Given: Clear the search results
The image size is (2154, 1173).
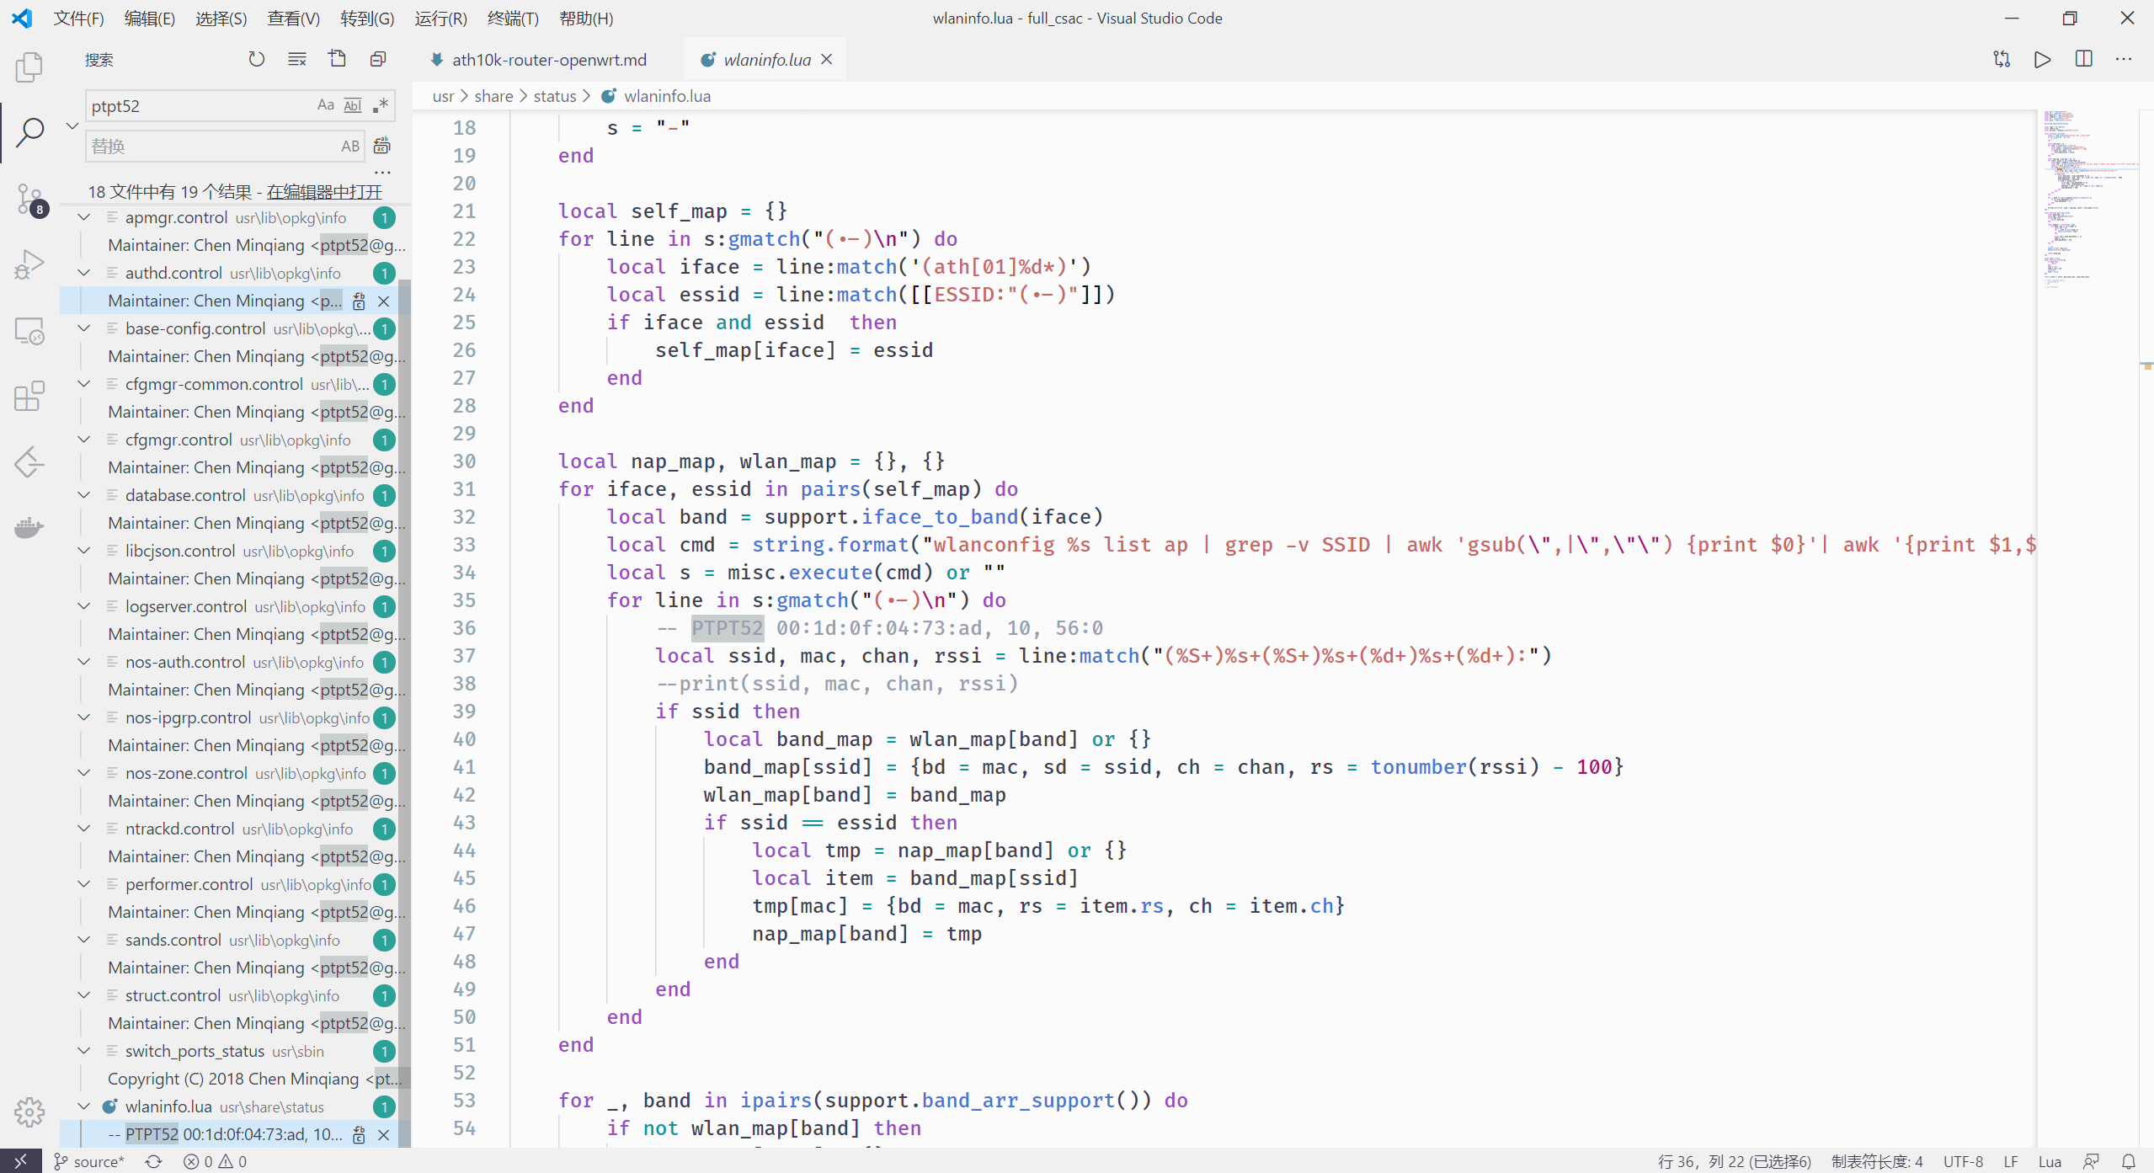Looking at the screenshot, I should [297, 59].
